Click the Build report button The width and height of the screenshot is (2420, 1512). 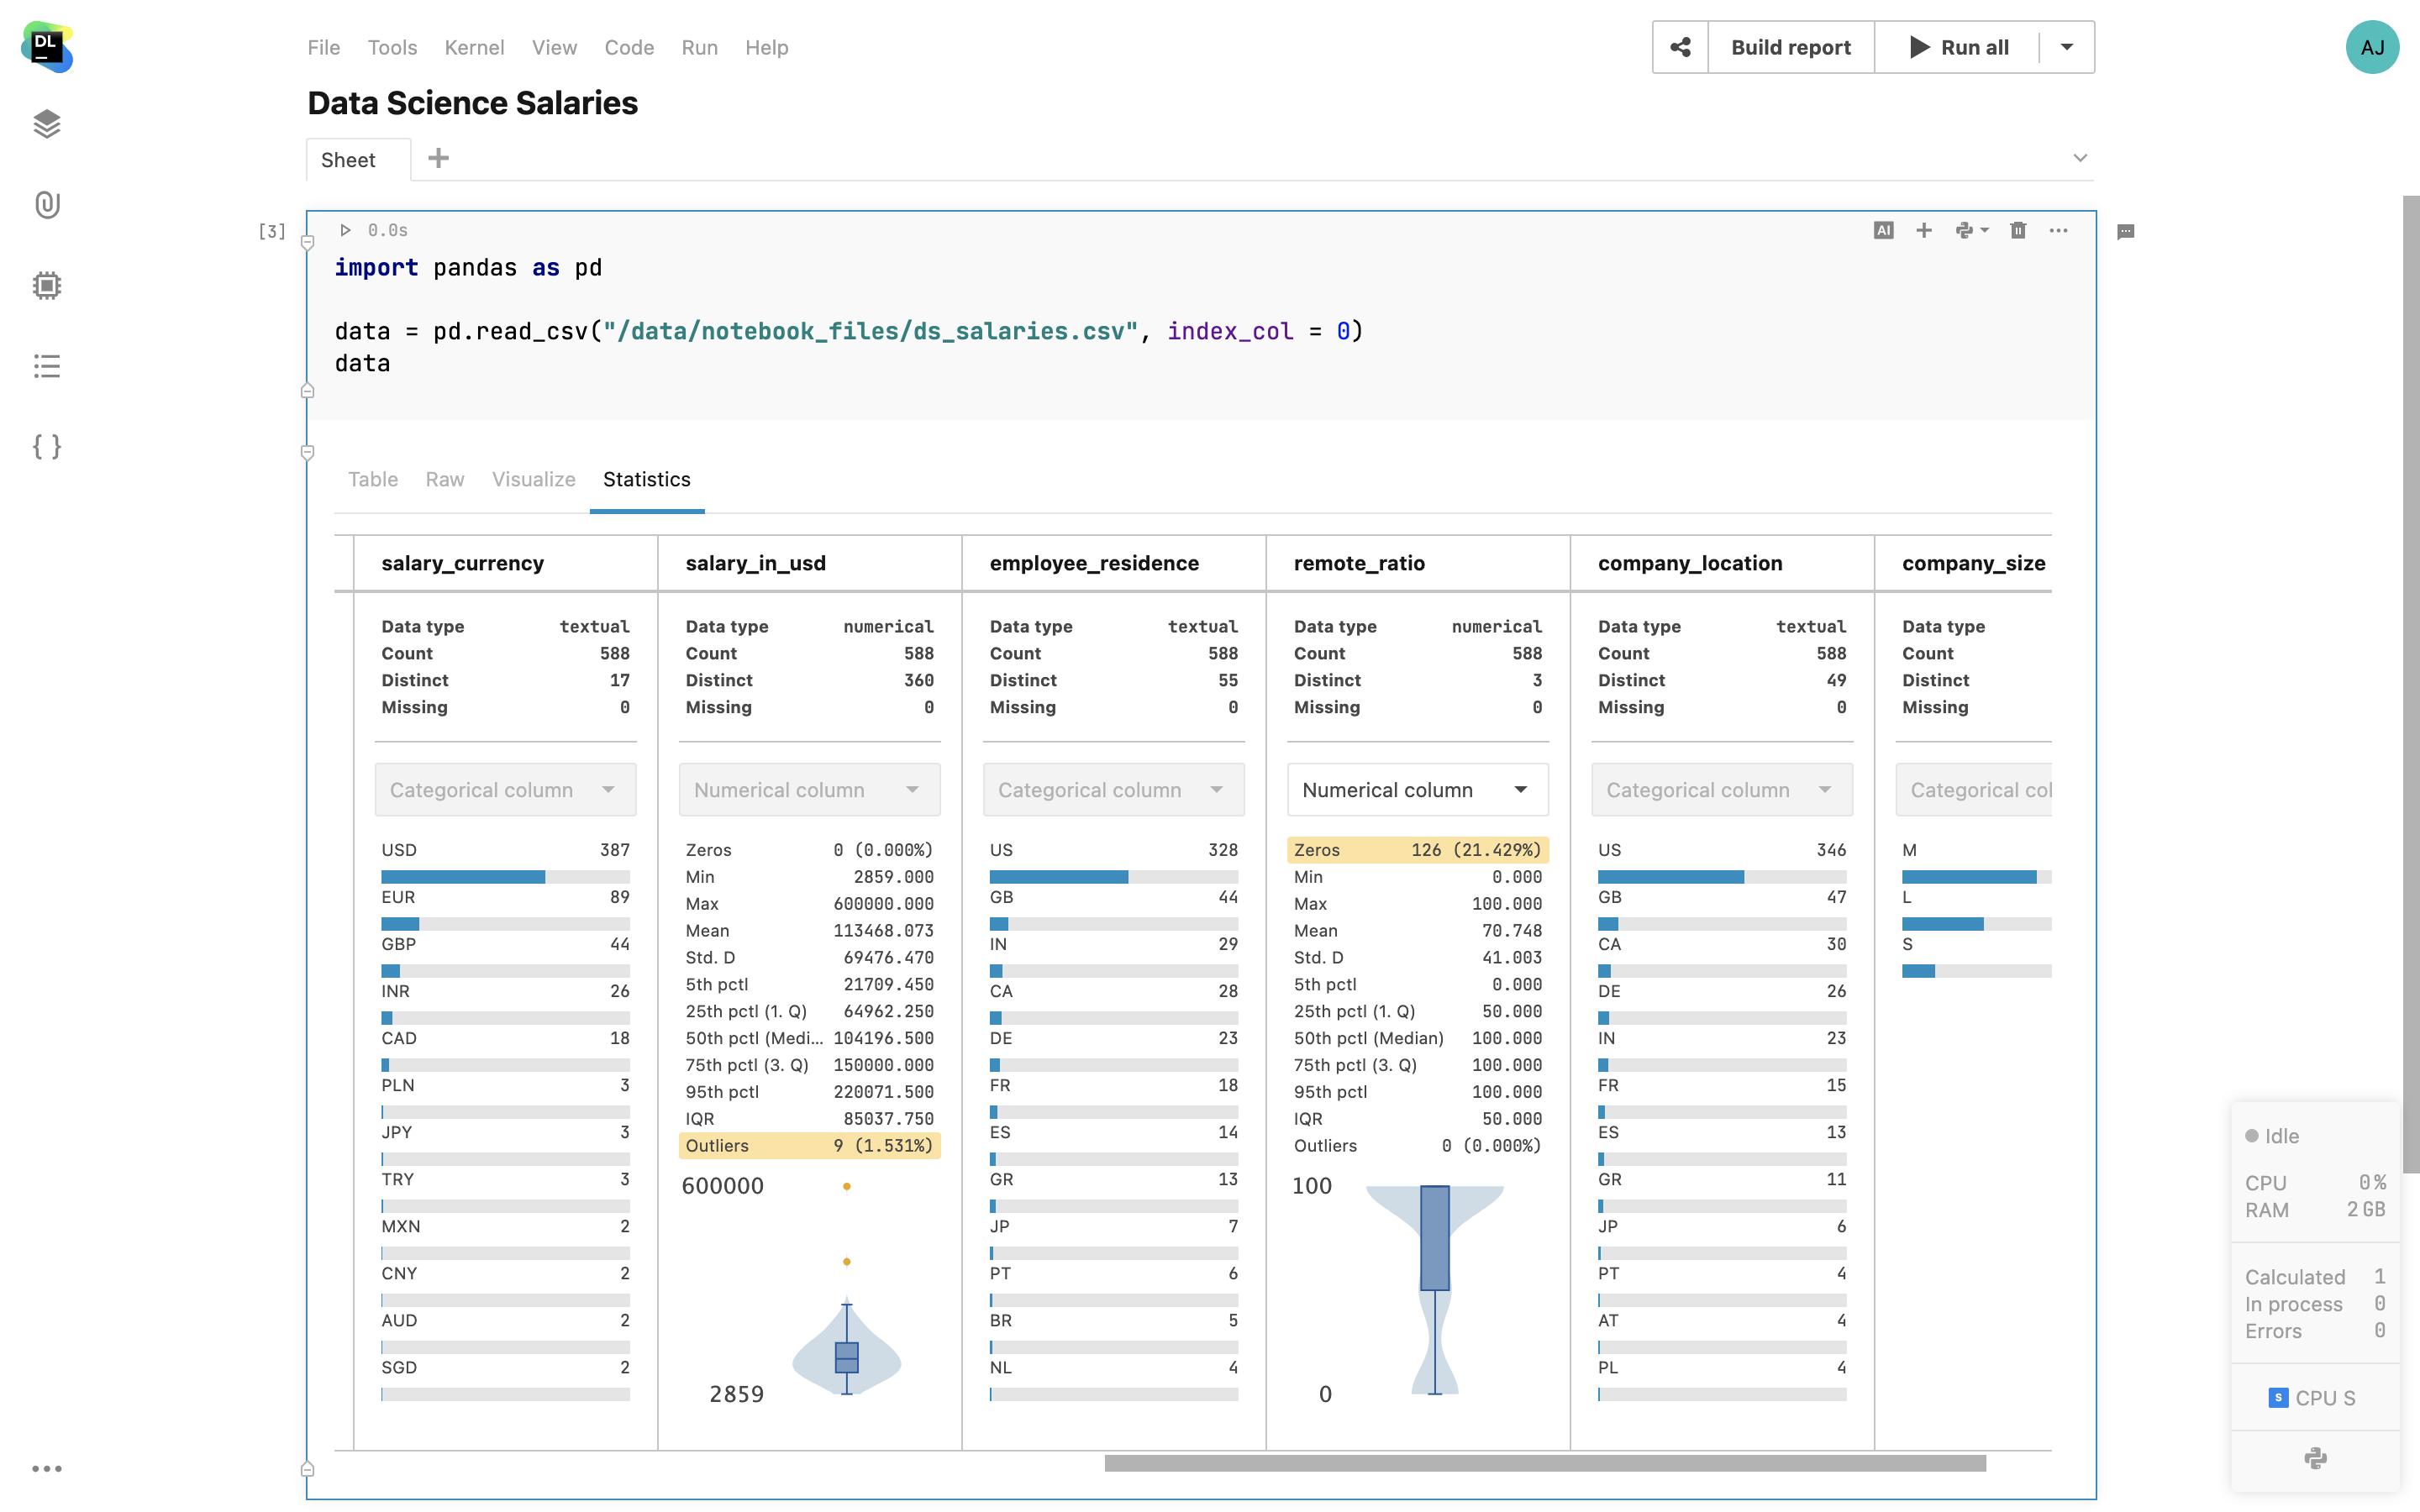coord(1790,47)
